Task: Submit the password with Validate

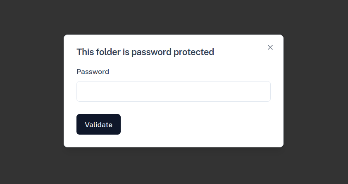Action: point(98,124)
